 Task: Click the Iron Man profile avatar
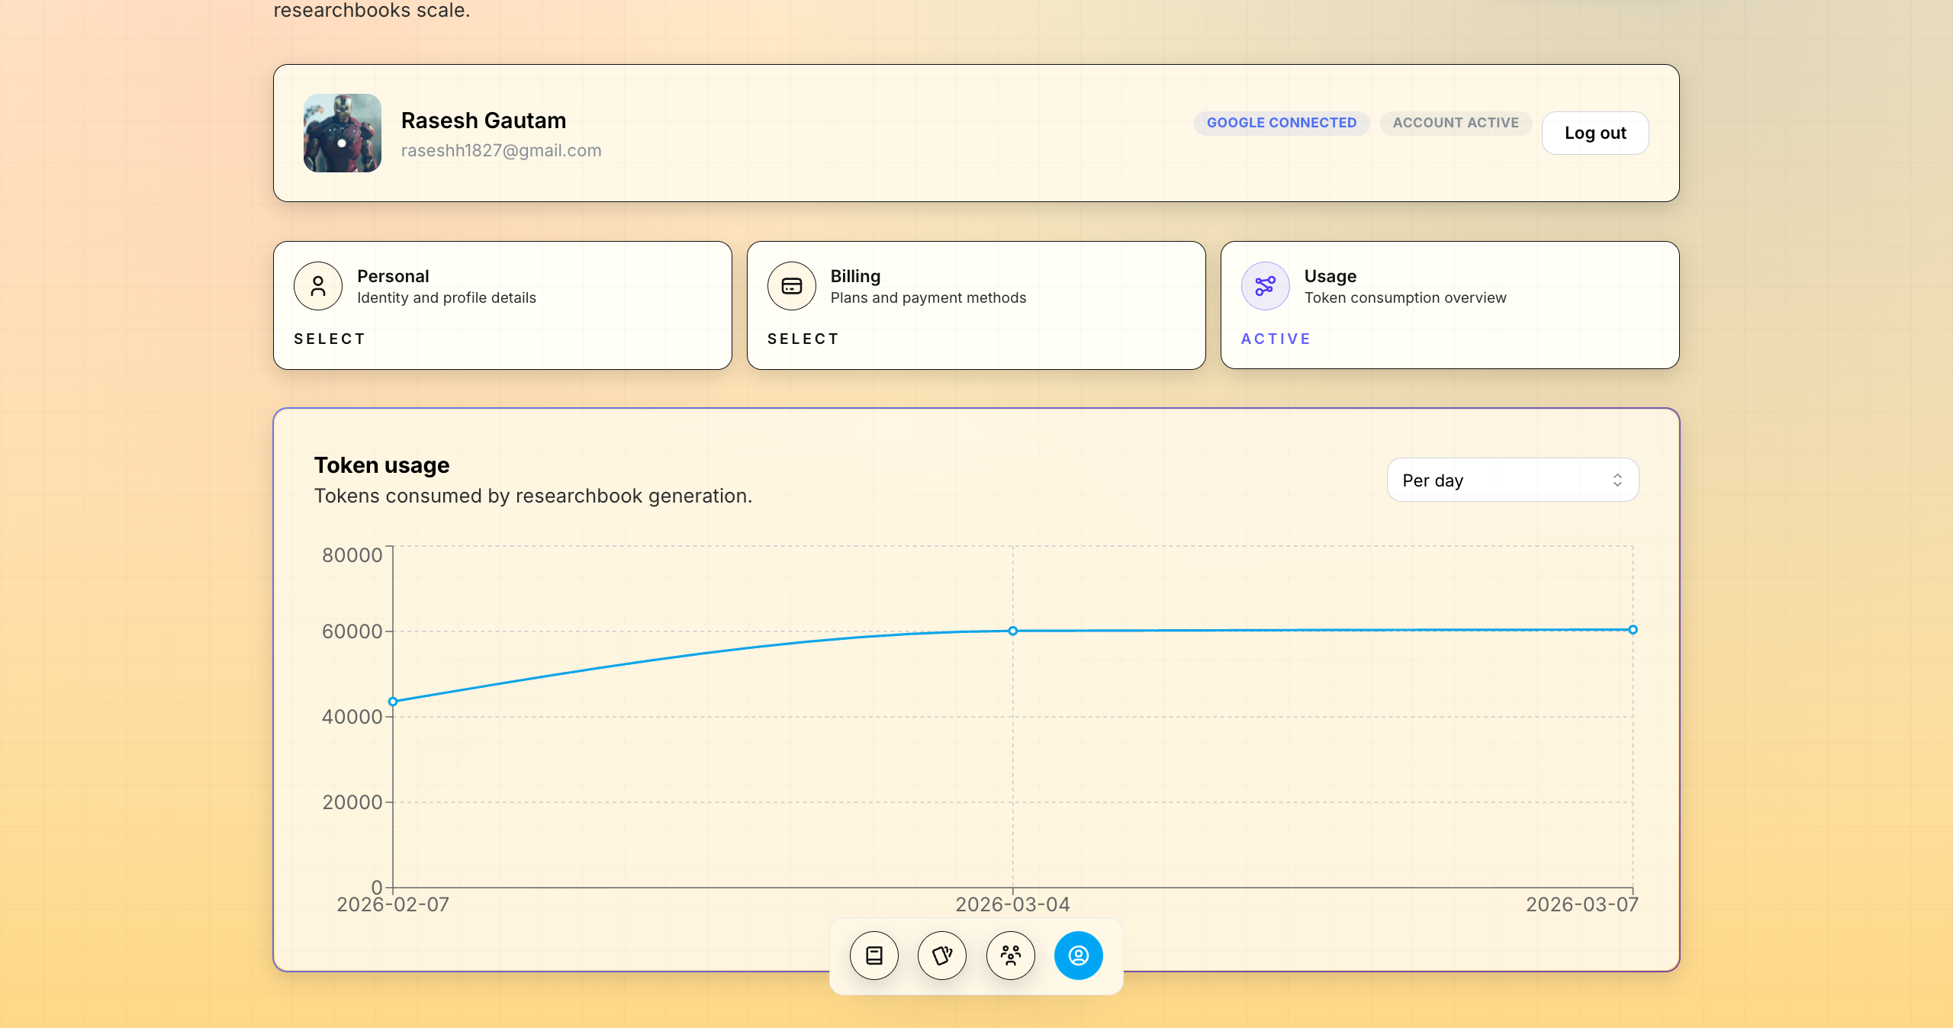(x=343, y=133)
